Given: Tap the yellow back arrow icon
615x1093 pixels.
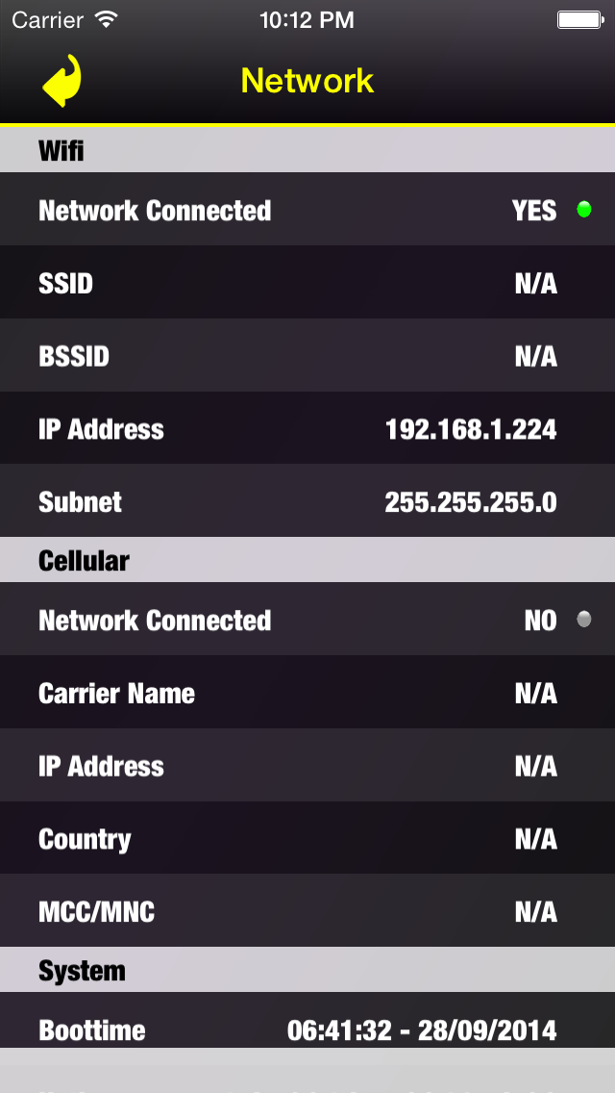Looking at the screenshot, I should [60, 81].
